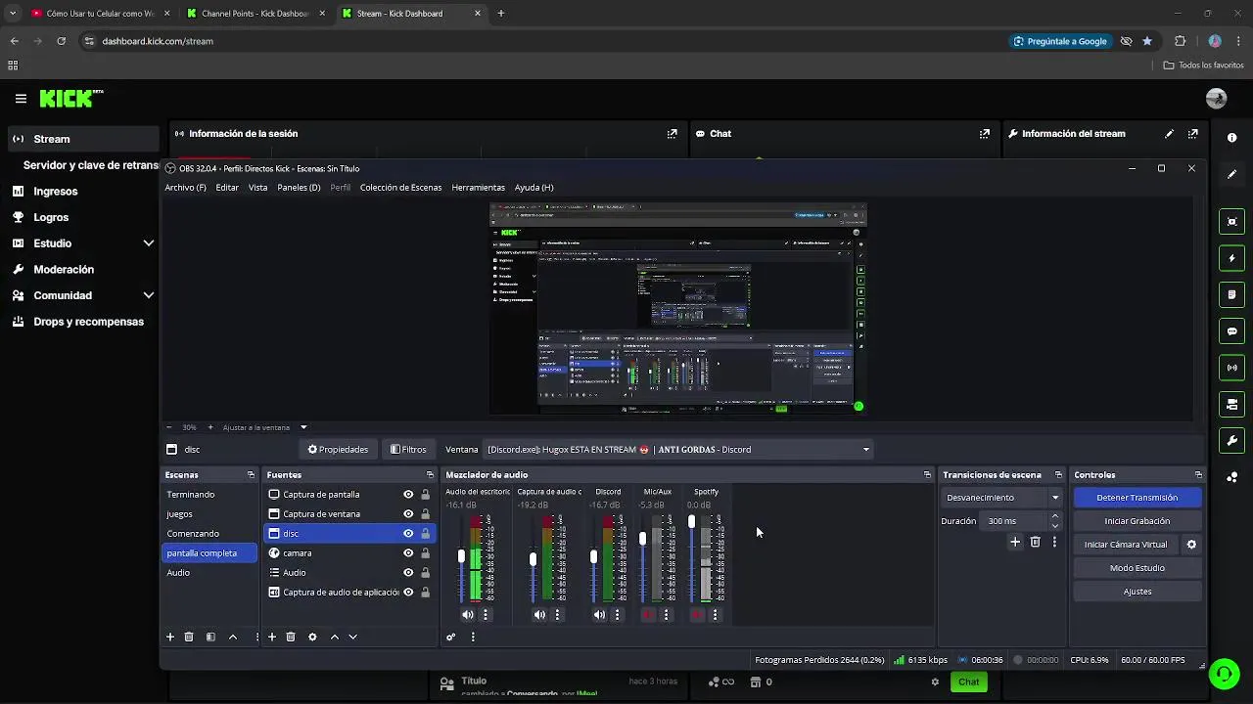Click Iniciar Grabación button

coord(1137,521)
